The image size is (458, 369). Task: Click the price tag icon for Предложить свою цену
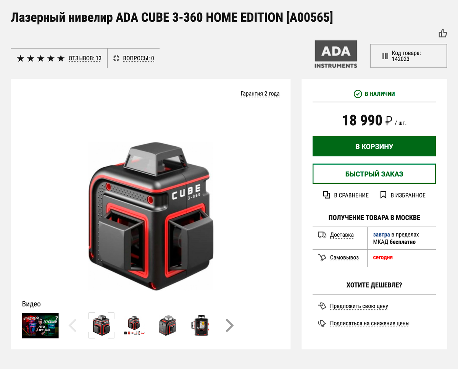pyautogui.click(x=322, y=306)
